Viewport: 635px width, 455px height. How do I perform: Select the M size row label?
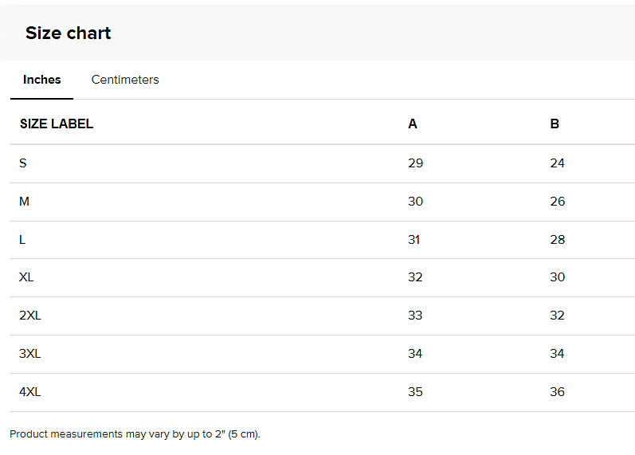(x=24, y=202)
